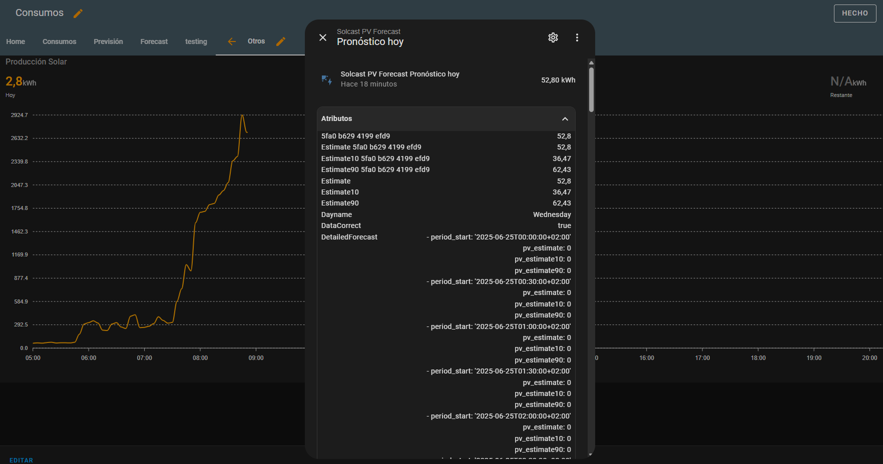Viewport: 883px width, 464px height.
Task: Click pencil icon beside Otros tab
Action: pyautogui.click(x=281, y=41)
